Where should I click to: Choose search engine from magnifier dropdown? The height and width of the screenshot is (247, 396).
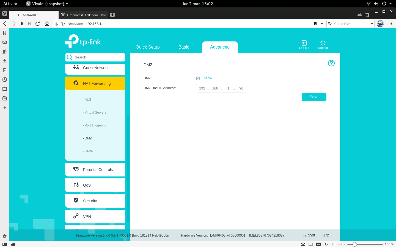coord(330,24)
